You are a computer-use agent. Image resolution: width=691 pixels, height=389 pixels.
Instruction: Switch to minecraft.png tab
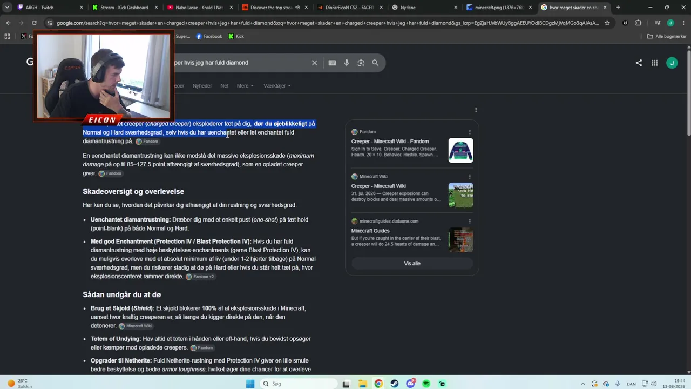pyautogui.click(x=498, y=8)
